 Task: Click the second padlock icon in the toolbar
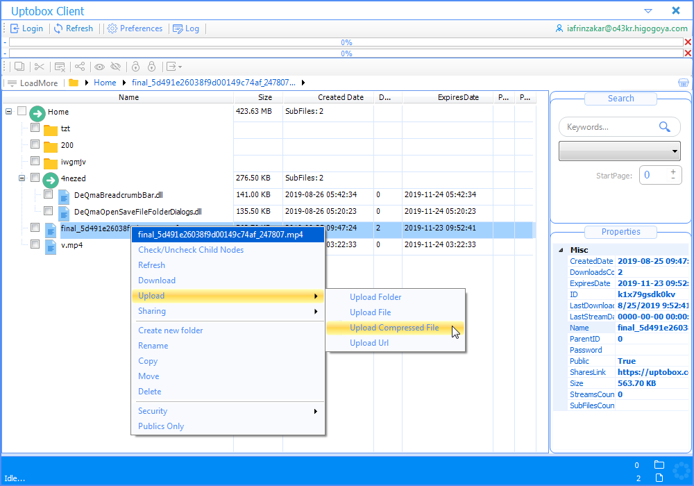point(152,67)
